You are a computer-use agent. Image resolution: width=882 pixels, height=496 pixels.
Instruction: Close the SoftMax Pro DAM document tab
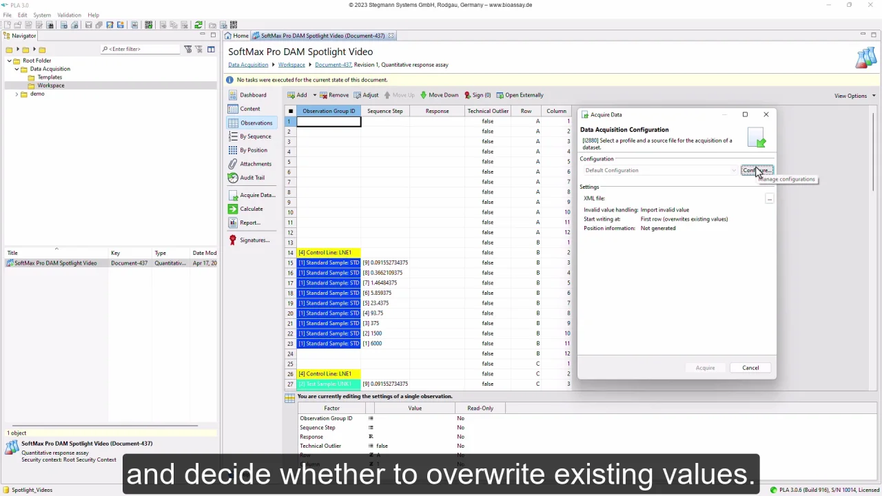click(x=391, y=36)
